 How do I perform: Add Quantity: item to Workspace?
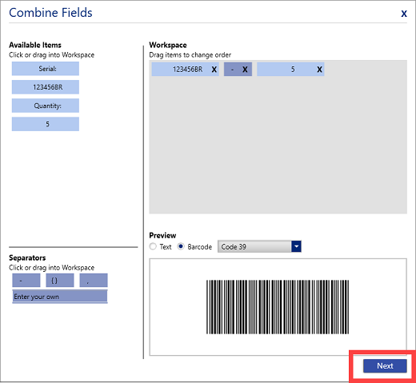click(46, 106)
